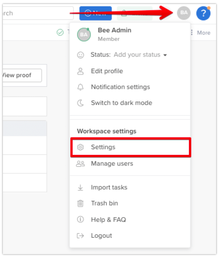The width and height of the screenshot is (219, 257).
Task: Open the Trash bin via its trash icon
Action: tap(80, 203)
